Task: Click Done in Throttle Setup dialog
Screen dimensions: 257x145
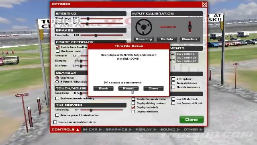Action: (x=153, y=89)
